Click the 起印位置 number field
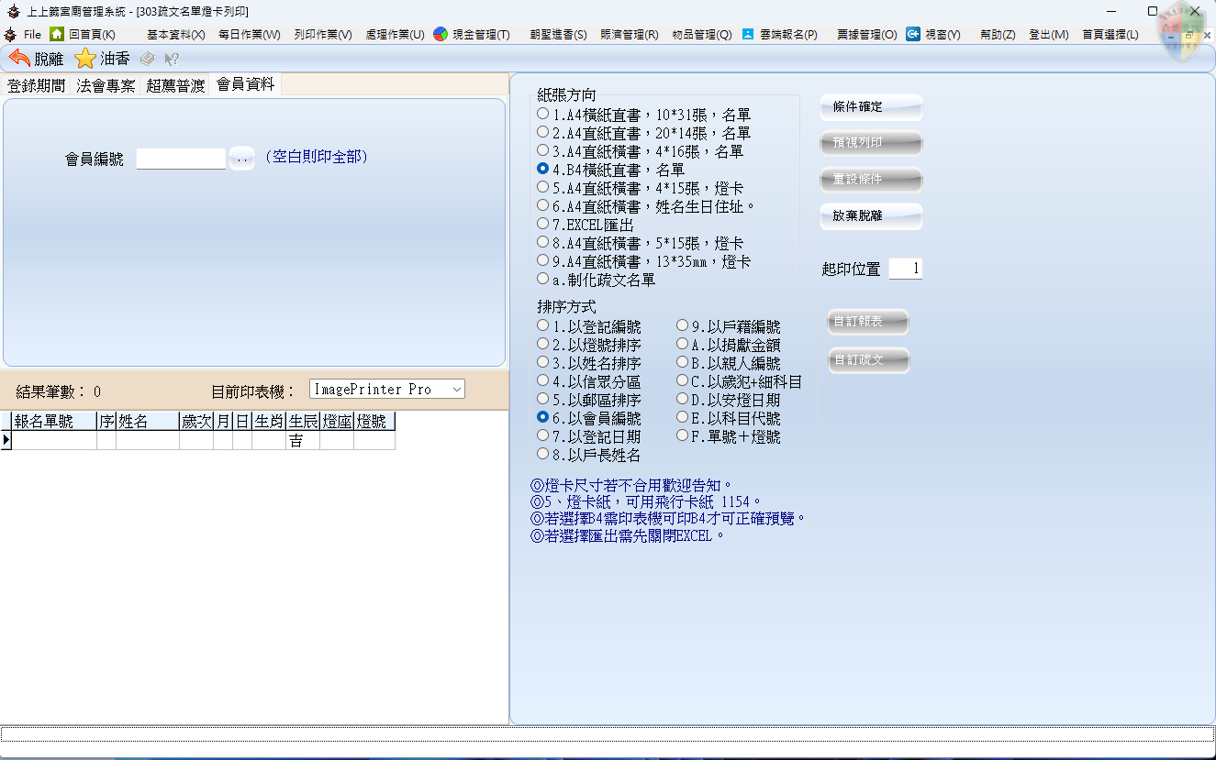 [905, 269]
